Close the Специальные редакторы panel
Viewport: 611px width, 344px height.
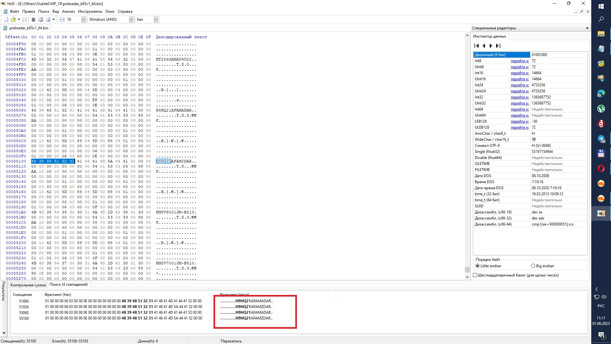pos(587,28)
